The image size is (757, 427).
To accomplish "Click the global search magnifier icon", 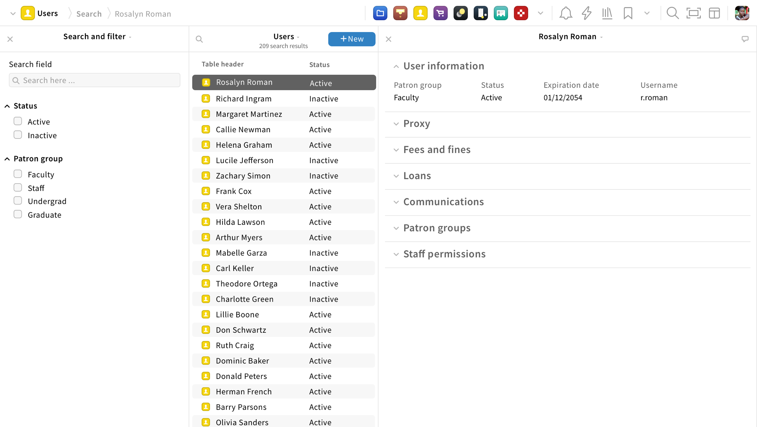I will coord(672,13).
